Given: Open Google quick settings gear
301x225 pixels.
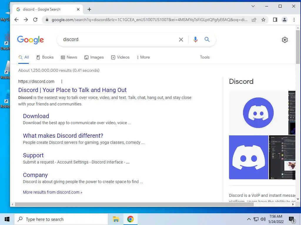Looking at the screenshot, I should pos(285,40).
